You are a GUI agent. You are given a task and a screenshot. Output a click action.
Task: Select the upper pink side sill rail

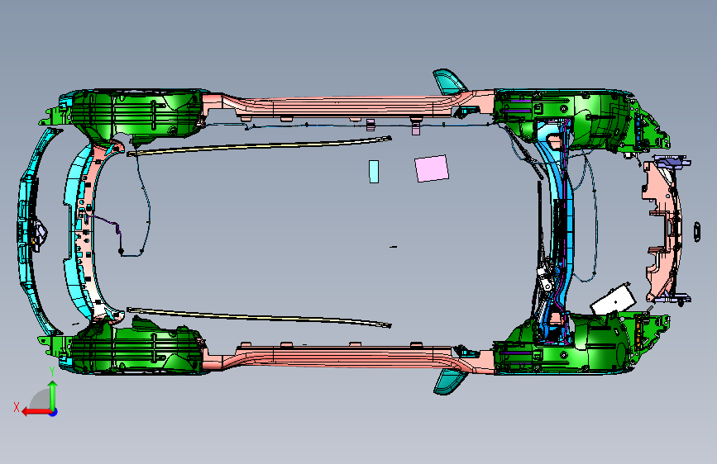click(347, 106)
